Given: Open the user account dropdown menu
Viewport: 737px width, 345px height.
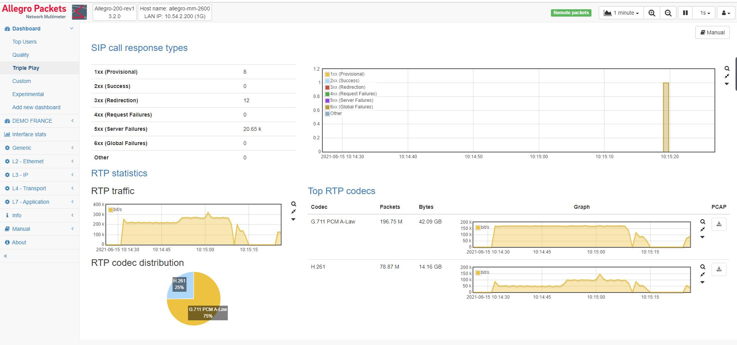Looking at the screenshot, I should (x=726, y=13).
